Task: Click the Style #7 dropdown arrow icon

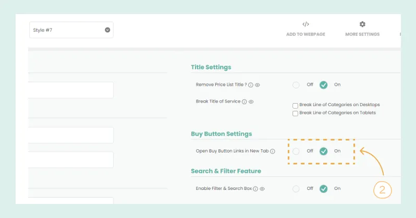Action: point(107,30)
